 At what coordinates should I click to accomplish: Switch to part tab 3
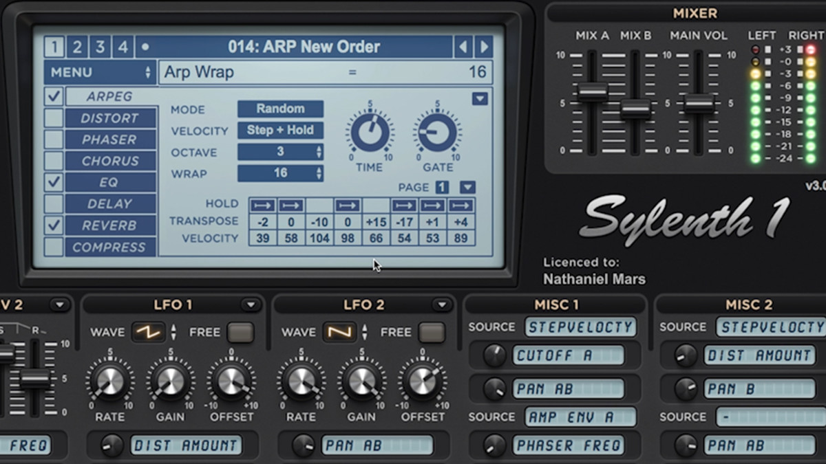point(100,47)
